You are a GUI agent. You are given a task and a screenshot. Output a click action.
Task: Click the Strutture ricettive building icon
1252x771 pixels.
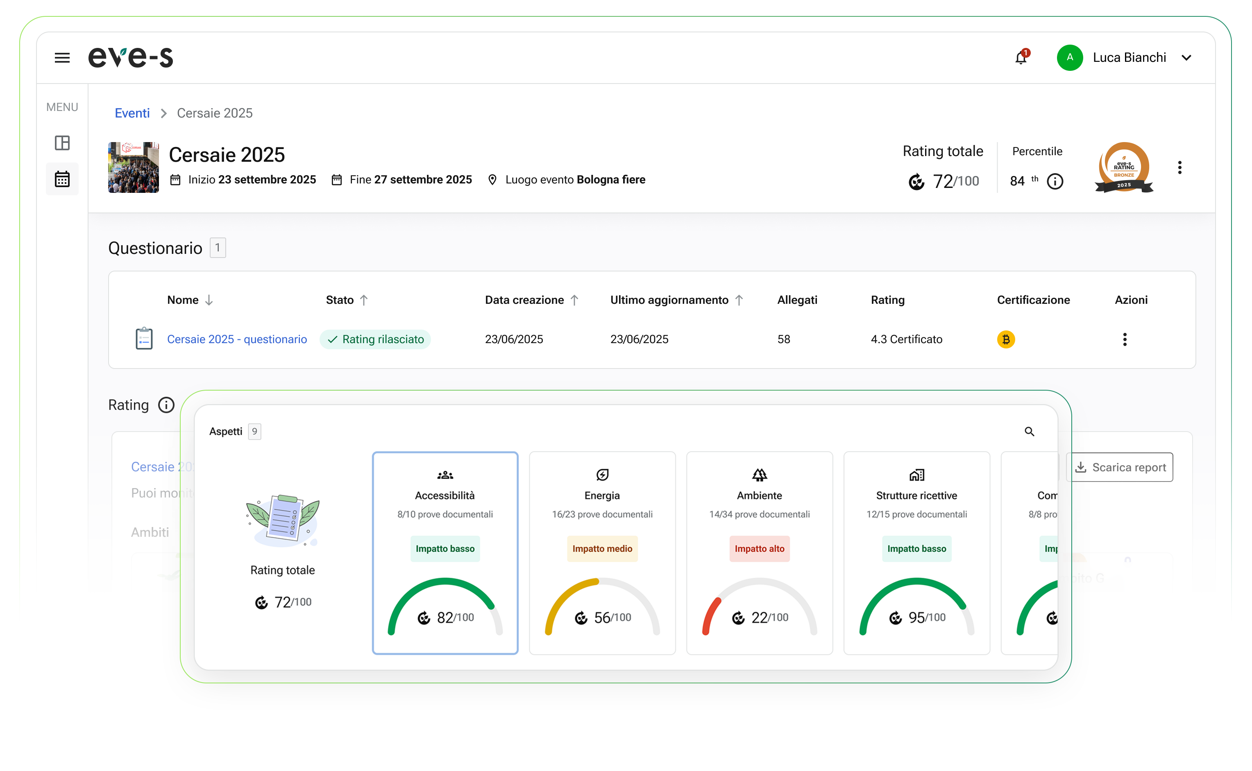(916, 475)
